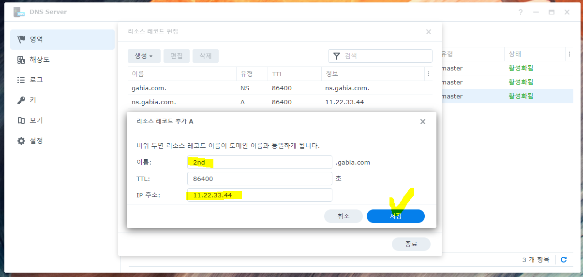Screen dimensions: 583x277
Task: Maximize the DNS Server window
Action: (552, 12)
